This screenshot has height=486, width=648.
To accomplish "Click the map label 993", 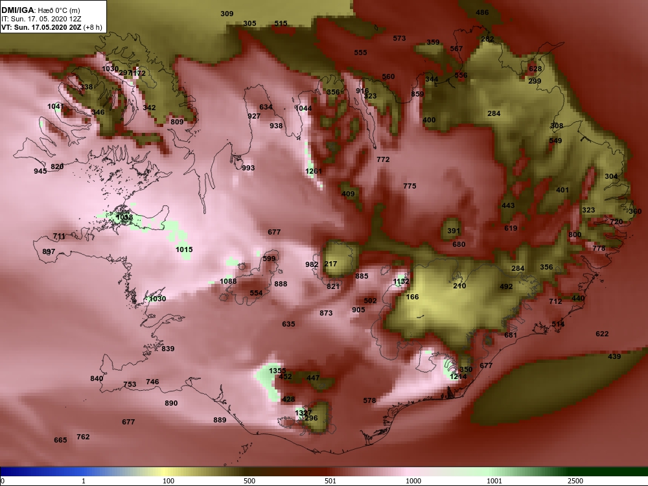I will click(248, 168).
